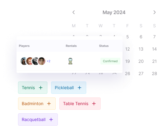The image size is (167, 133).
Task: Click the plus icon on Badminton tag
Action: [49, 104]
